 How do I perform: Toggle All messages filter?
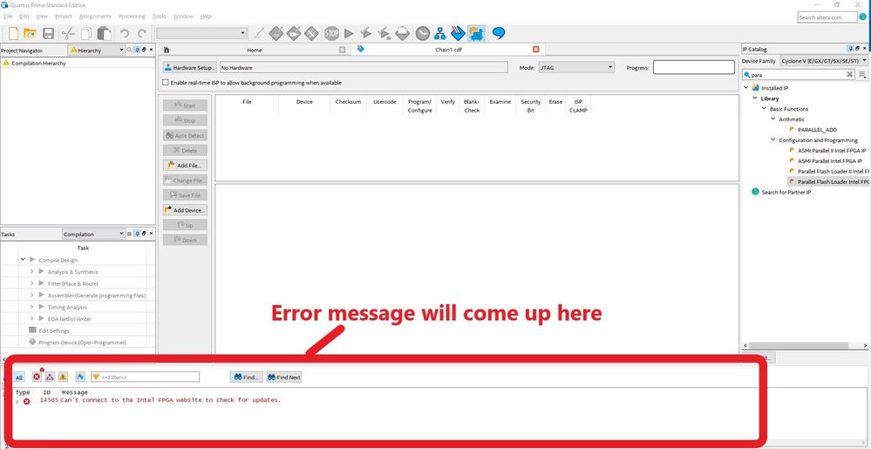point(19,378)
